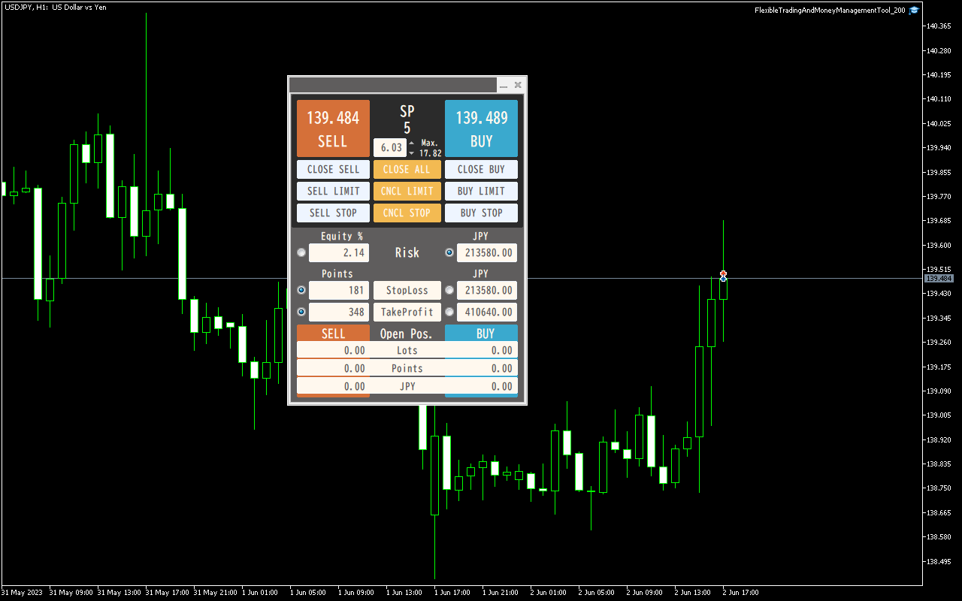This screenshot has width=962, height=601.
Task: Click the 1 Jun 17:00 time label
Action: (x=453, y=593)
